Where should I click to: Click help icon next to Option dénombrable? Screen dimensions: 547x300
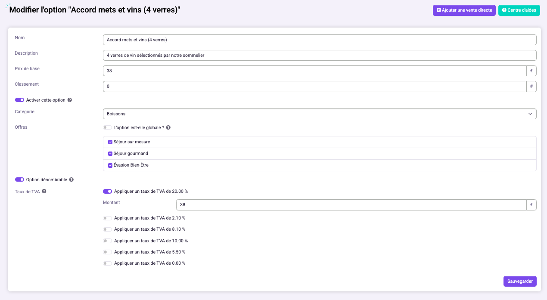pyautogui.click(x=71, y=179)
